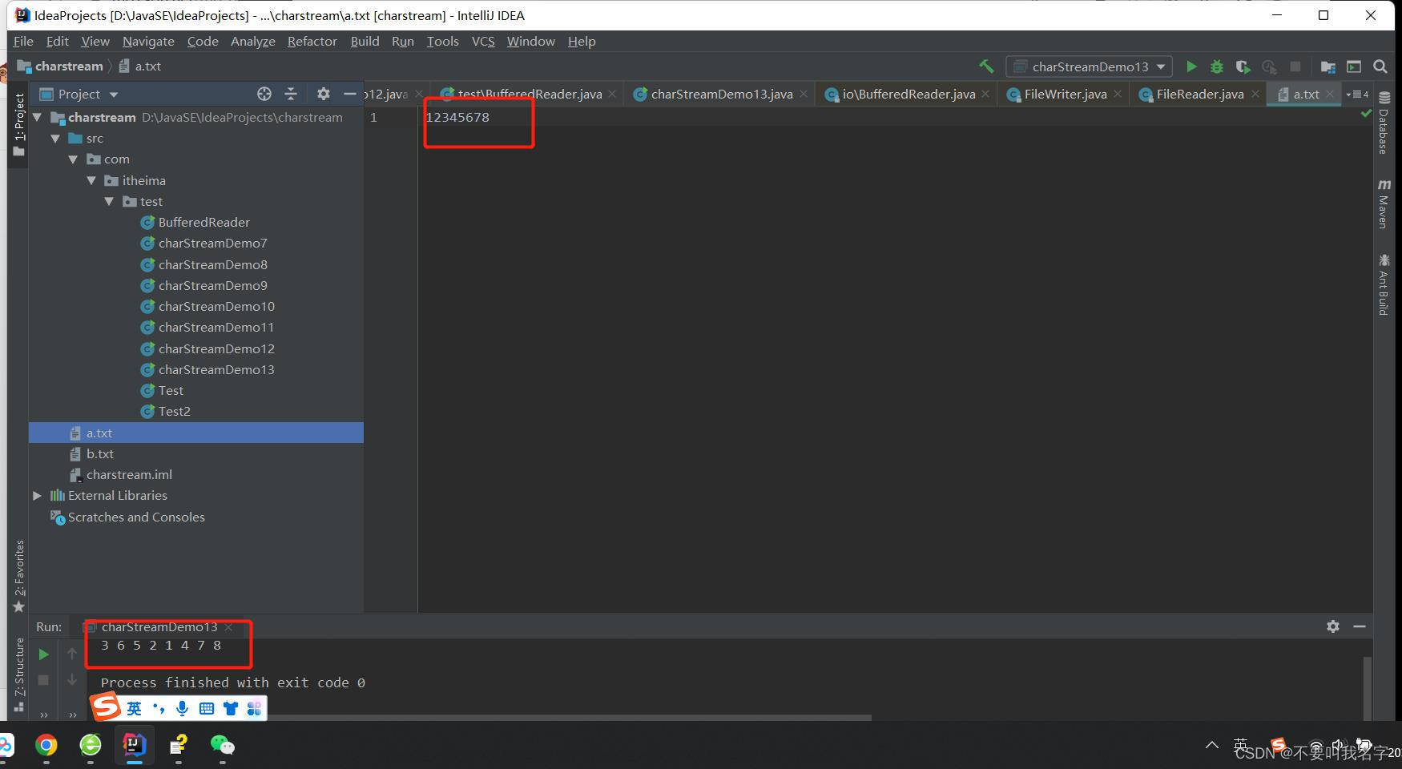Collapse the charstream root folder
Screen dimensions: 1402x769
[37, 118]
